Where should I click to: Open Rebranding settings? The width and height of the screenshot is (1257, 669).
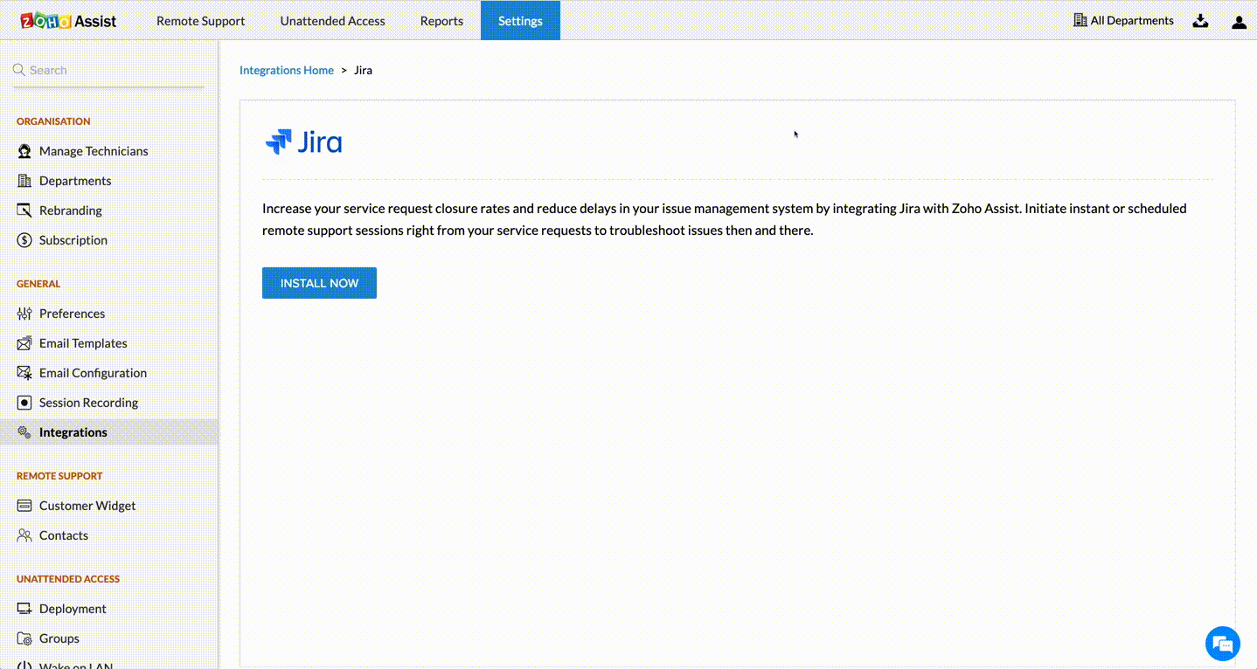pos(71,210)
